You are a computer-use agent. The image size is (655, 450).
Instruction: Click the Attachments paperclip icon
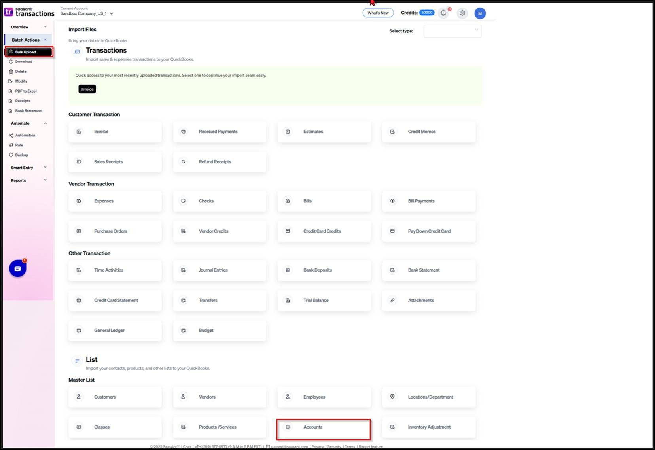pos(392,300)
